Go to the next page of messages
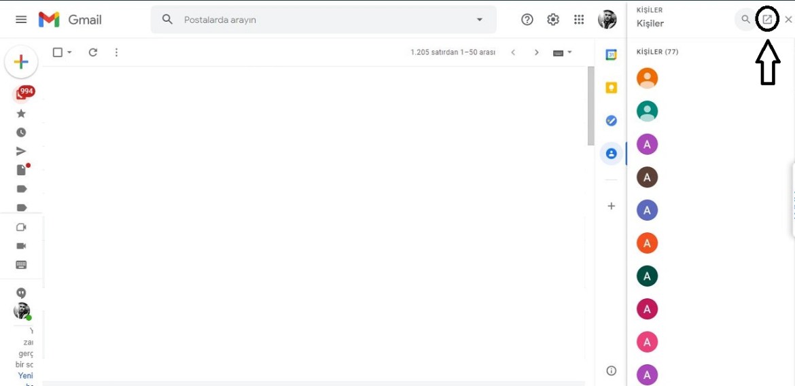The height and width of the screenshot is (386, 795). click(537, 52)
